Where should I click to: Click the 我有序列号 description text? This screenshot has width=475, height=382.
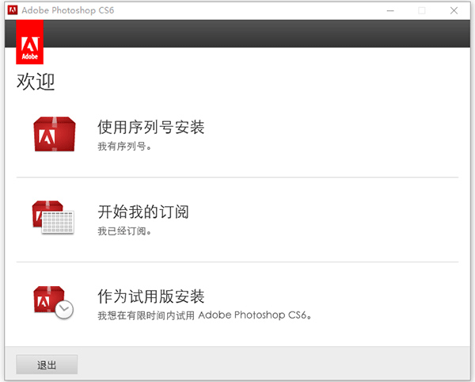tap(124, 147)
